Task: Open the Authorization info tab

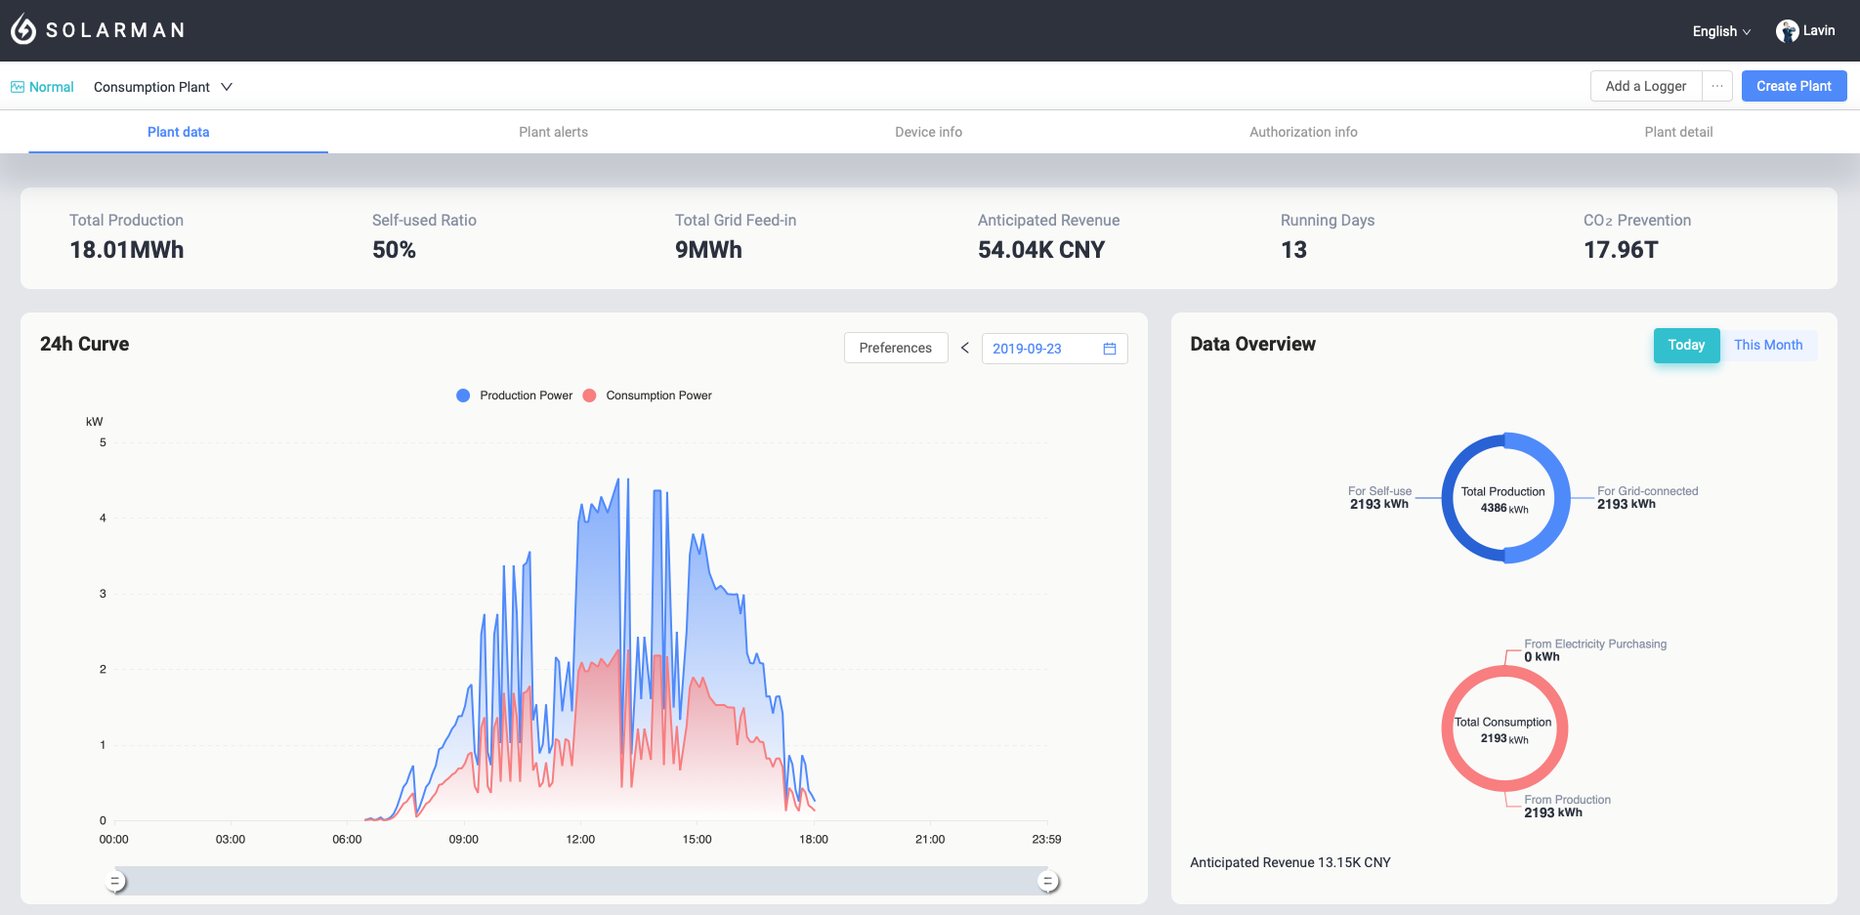Action: pyautogui.click(x=1303, y=132)
